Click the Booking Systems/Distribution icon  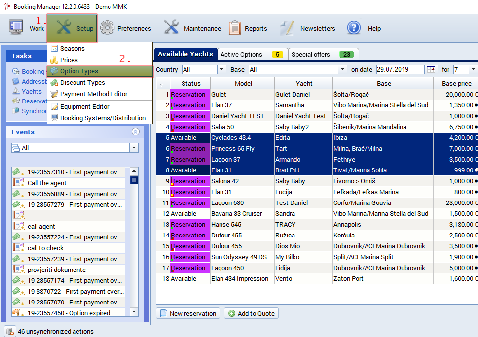tap(54, 118)
